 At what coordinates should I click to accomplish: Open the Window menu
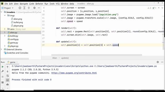[x=64, y=4]
